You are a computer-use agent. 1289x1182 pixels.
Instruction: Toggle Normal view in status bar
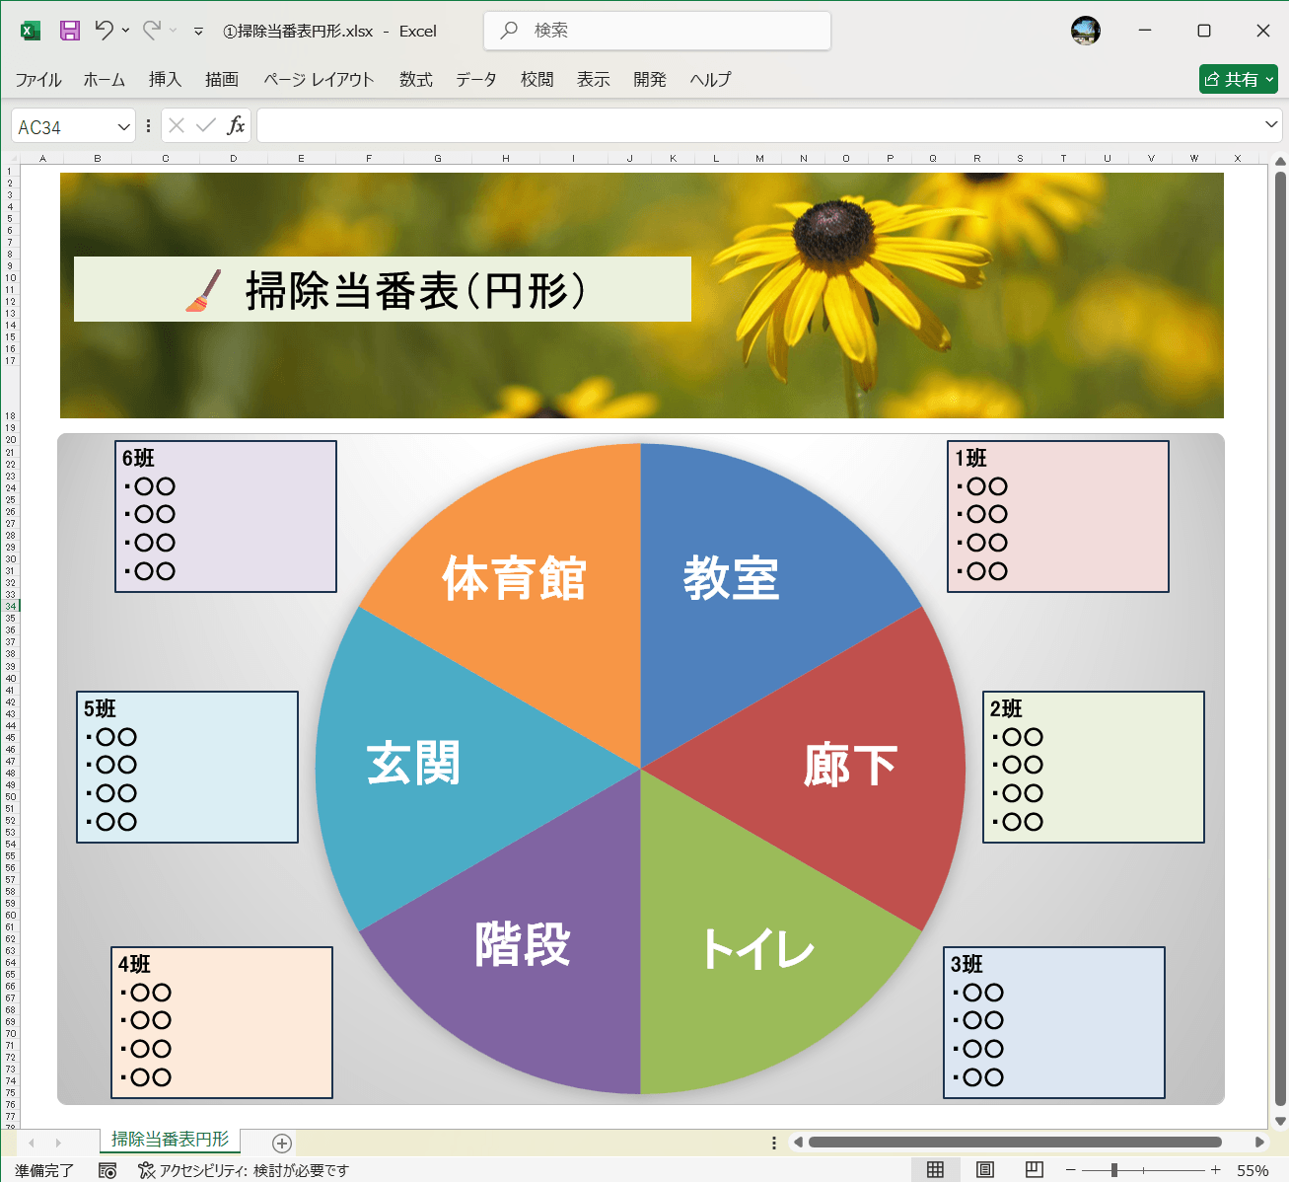point(935,1169)
